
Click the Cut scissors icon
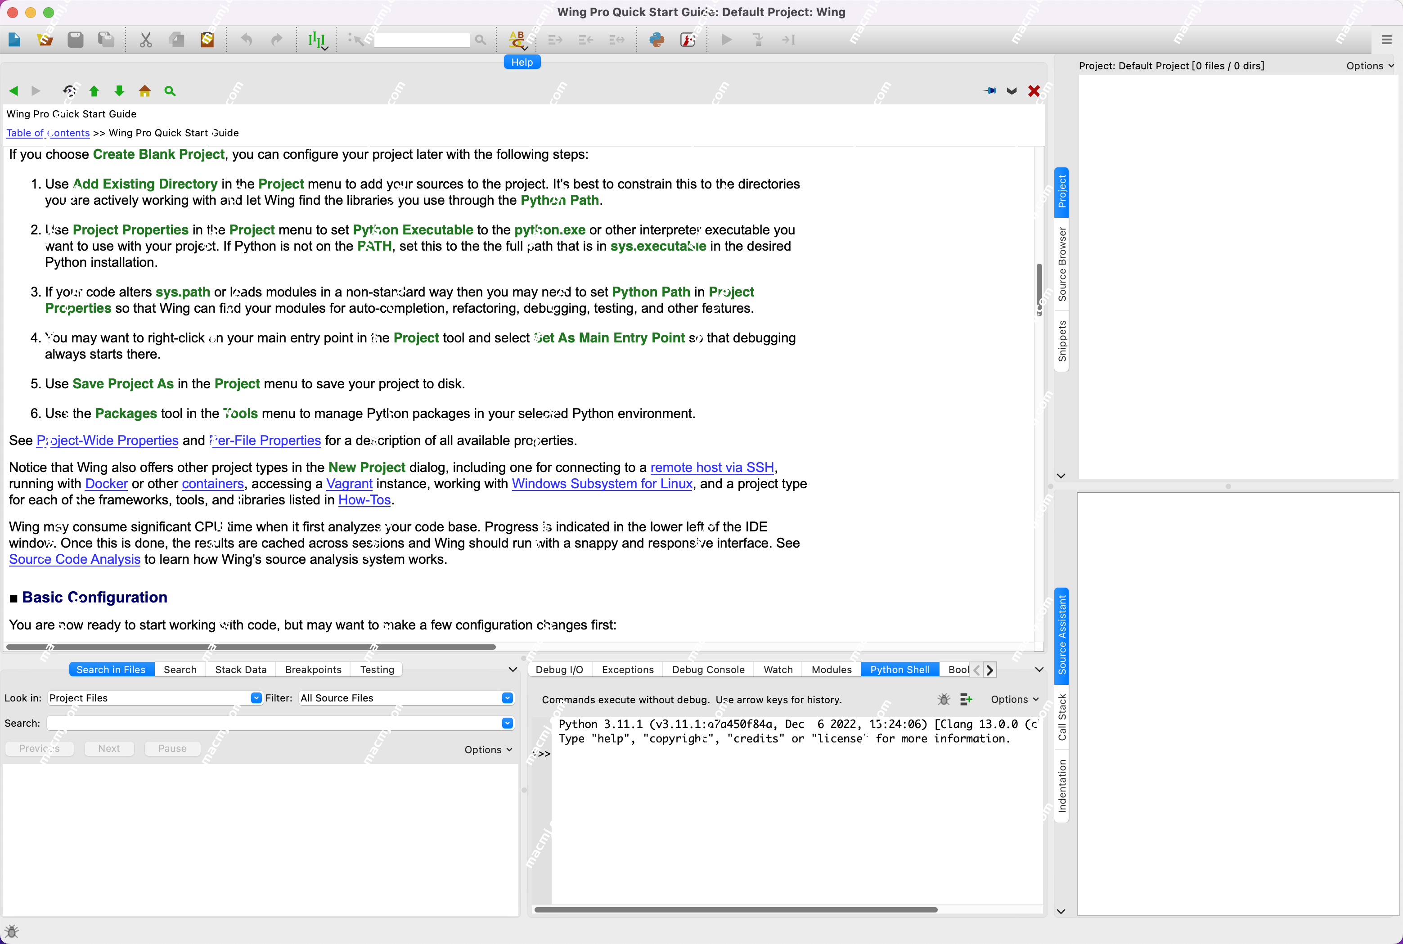146,40
